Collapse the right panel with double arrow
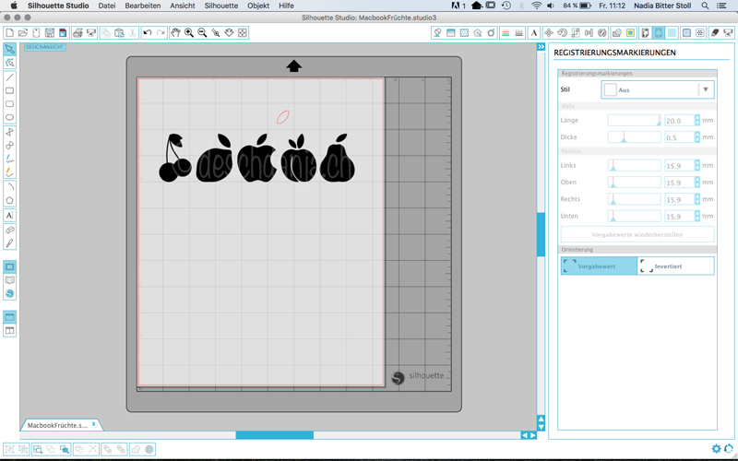 click(x=542, y=47)
